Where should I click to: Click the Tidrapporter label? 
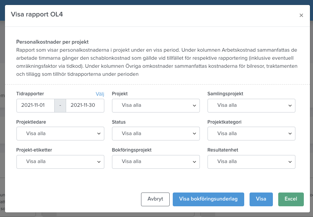[x=30, y=94]
